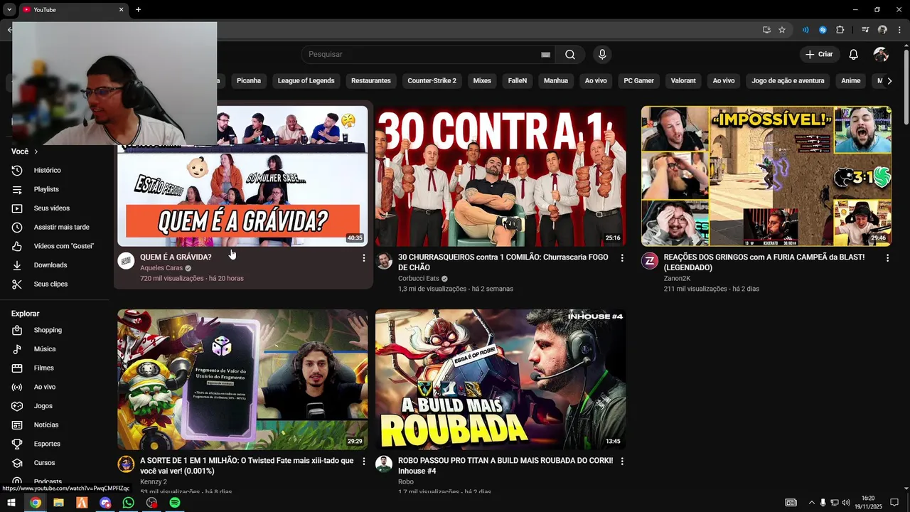Click the search magnifier button
Screen dimensions: 910x512
(x=570, y=55)
